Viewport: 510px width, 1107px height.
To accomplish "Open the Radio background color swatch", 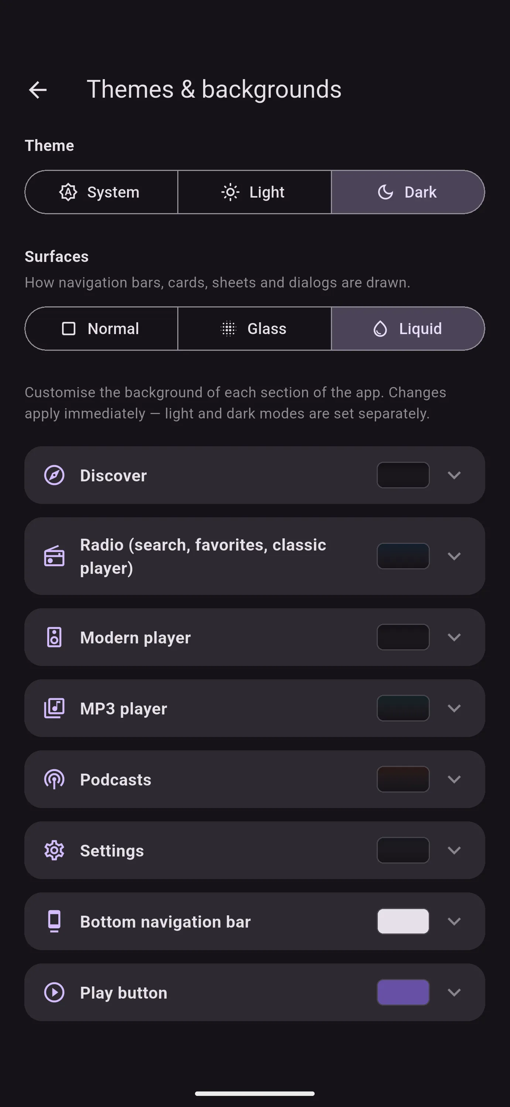I will pos(403,556).
